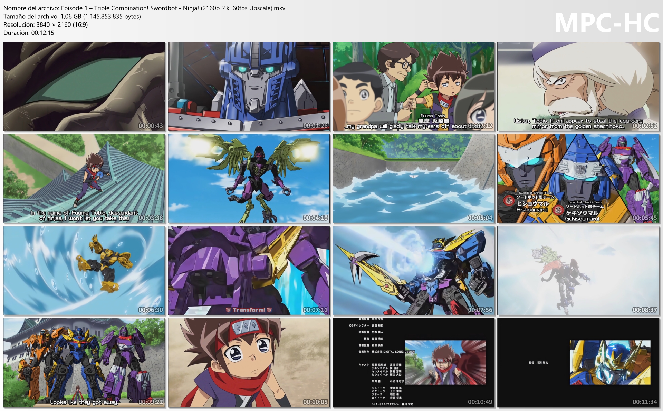The height and width of the screenshot is (411, 663).
Task: Open the thumbnail at 00:03:38
Action: [84, 179]
